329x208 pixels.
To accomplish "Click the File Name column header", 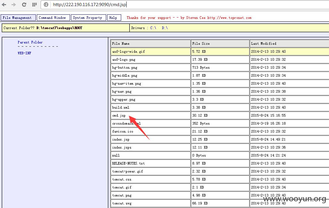I will click(151, 43).
